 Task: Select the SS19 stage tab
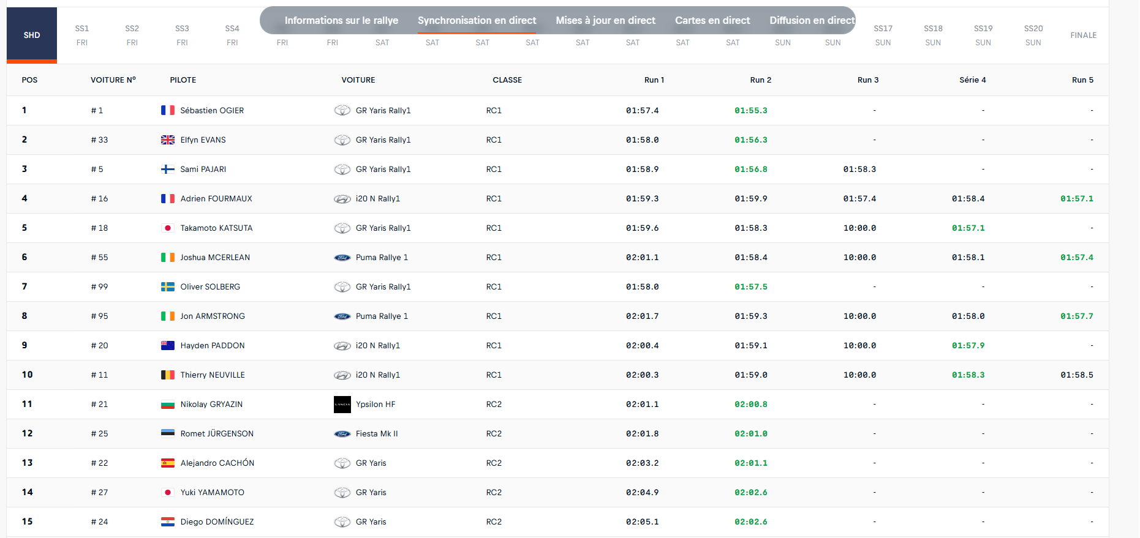983,35
